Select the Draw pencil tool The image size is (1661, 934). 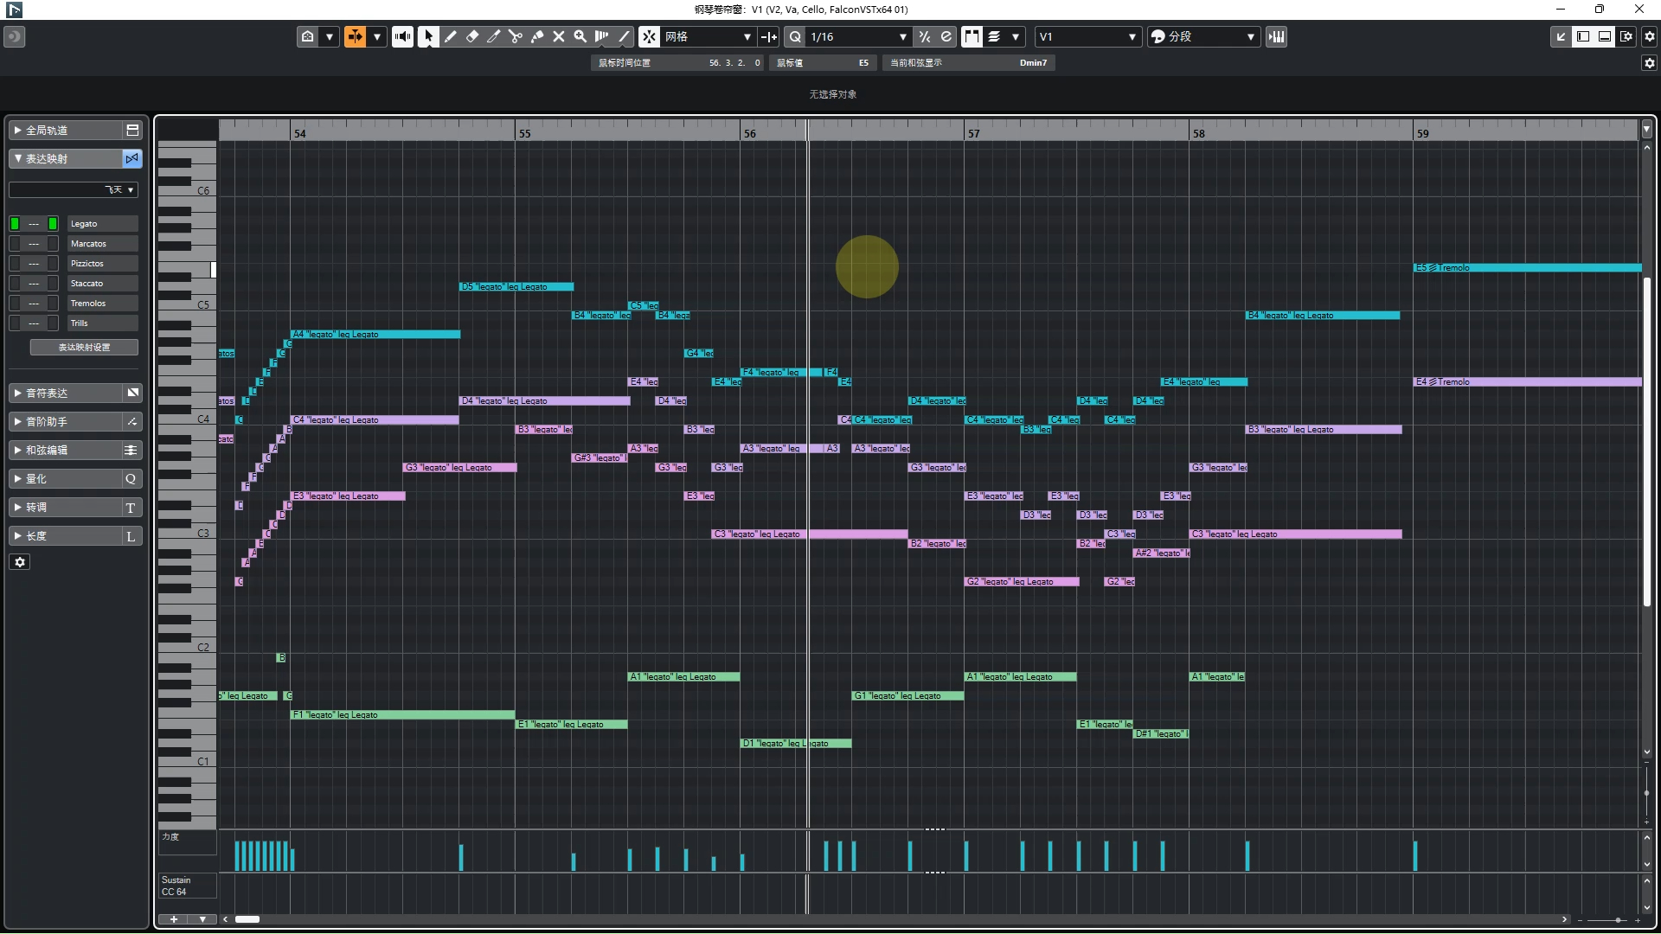[451, 36]
